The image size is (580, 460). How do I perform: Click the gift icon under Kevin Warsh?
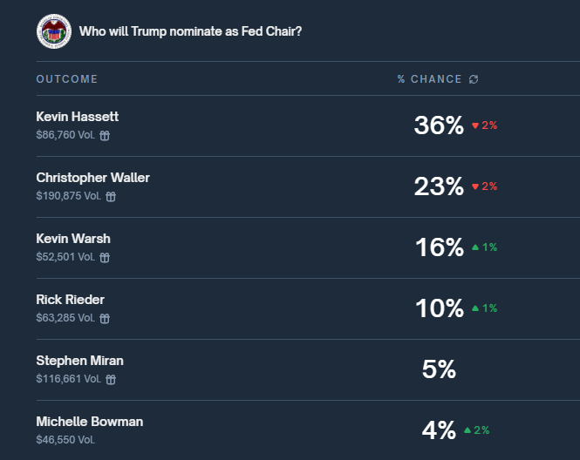tap(105, 258)
